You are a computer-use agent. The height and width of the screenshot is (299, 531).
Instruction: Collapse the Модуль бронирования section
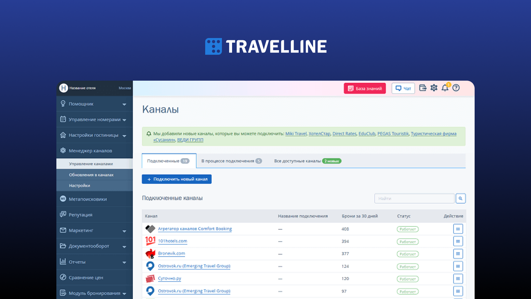(124, 293)
